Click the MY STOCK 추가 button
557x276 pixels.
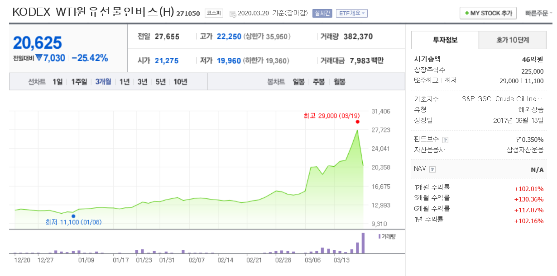coord(488,13)
